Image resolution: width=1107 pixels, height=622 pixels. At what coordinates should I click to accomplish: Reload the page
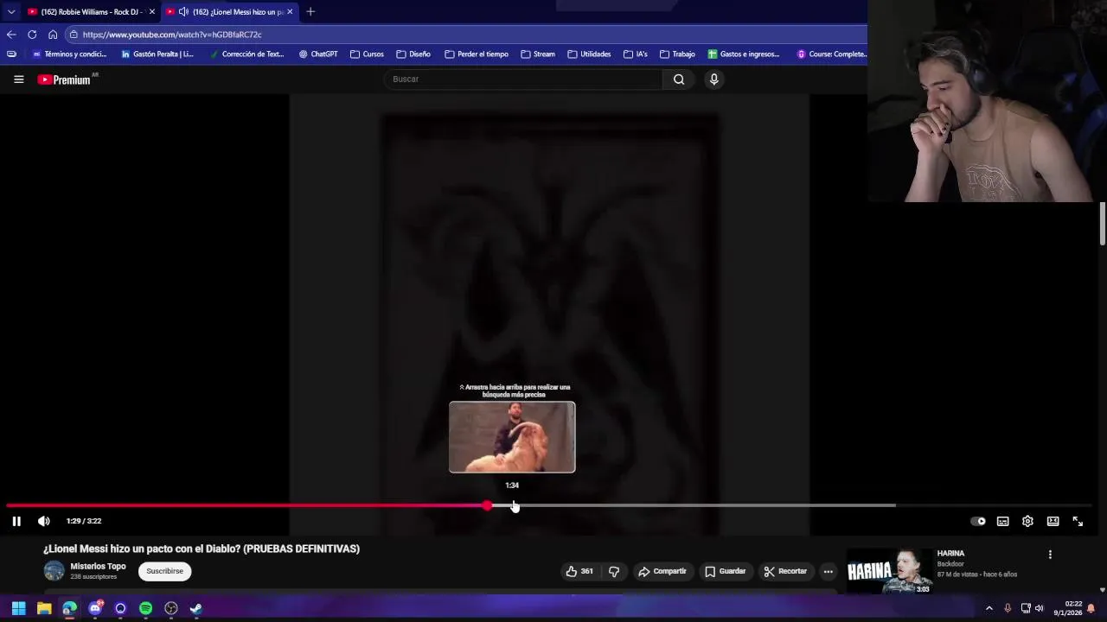point(32,35)
